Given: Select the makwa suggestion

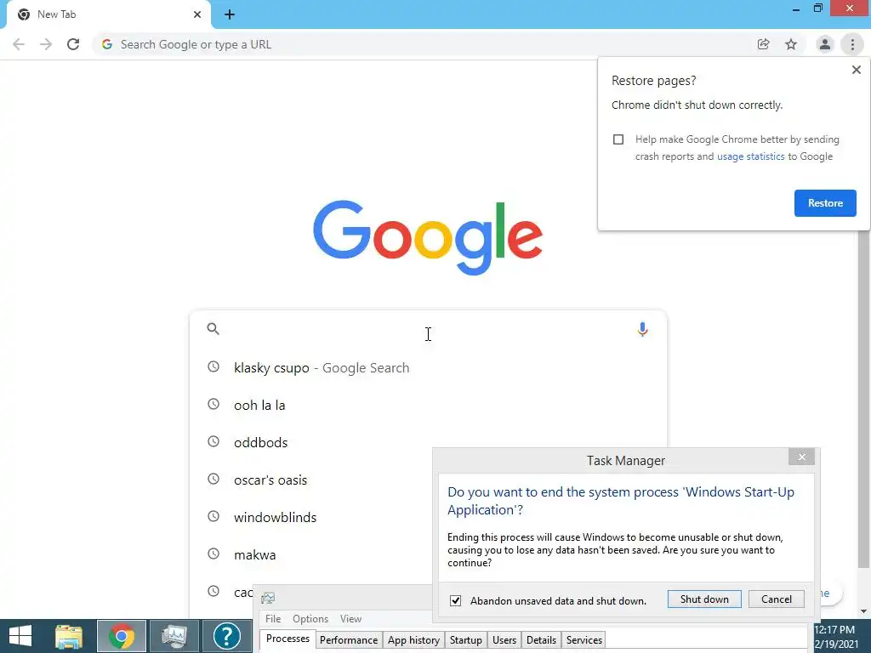Looking at the screenshot, I should tap(311, 554).
